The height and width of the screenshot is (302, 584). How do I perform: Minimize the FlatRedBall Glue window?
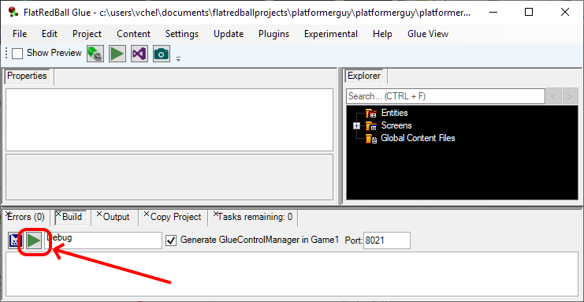(x=493, y=13)
